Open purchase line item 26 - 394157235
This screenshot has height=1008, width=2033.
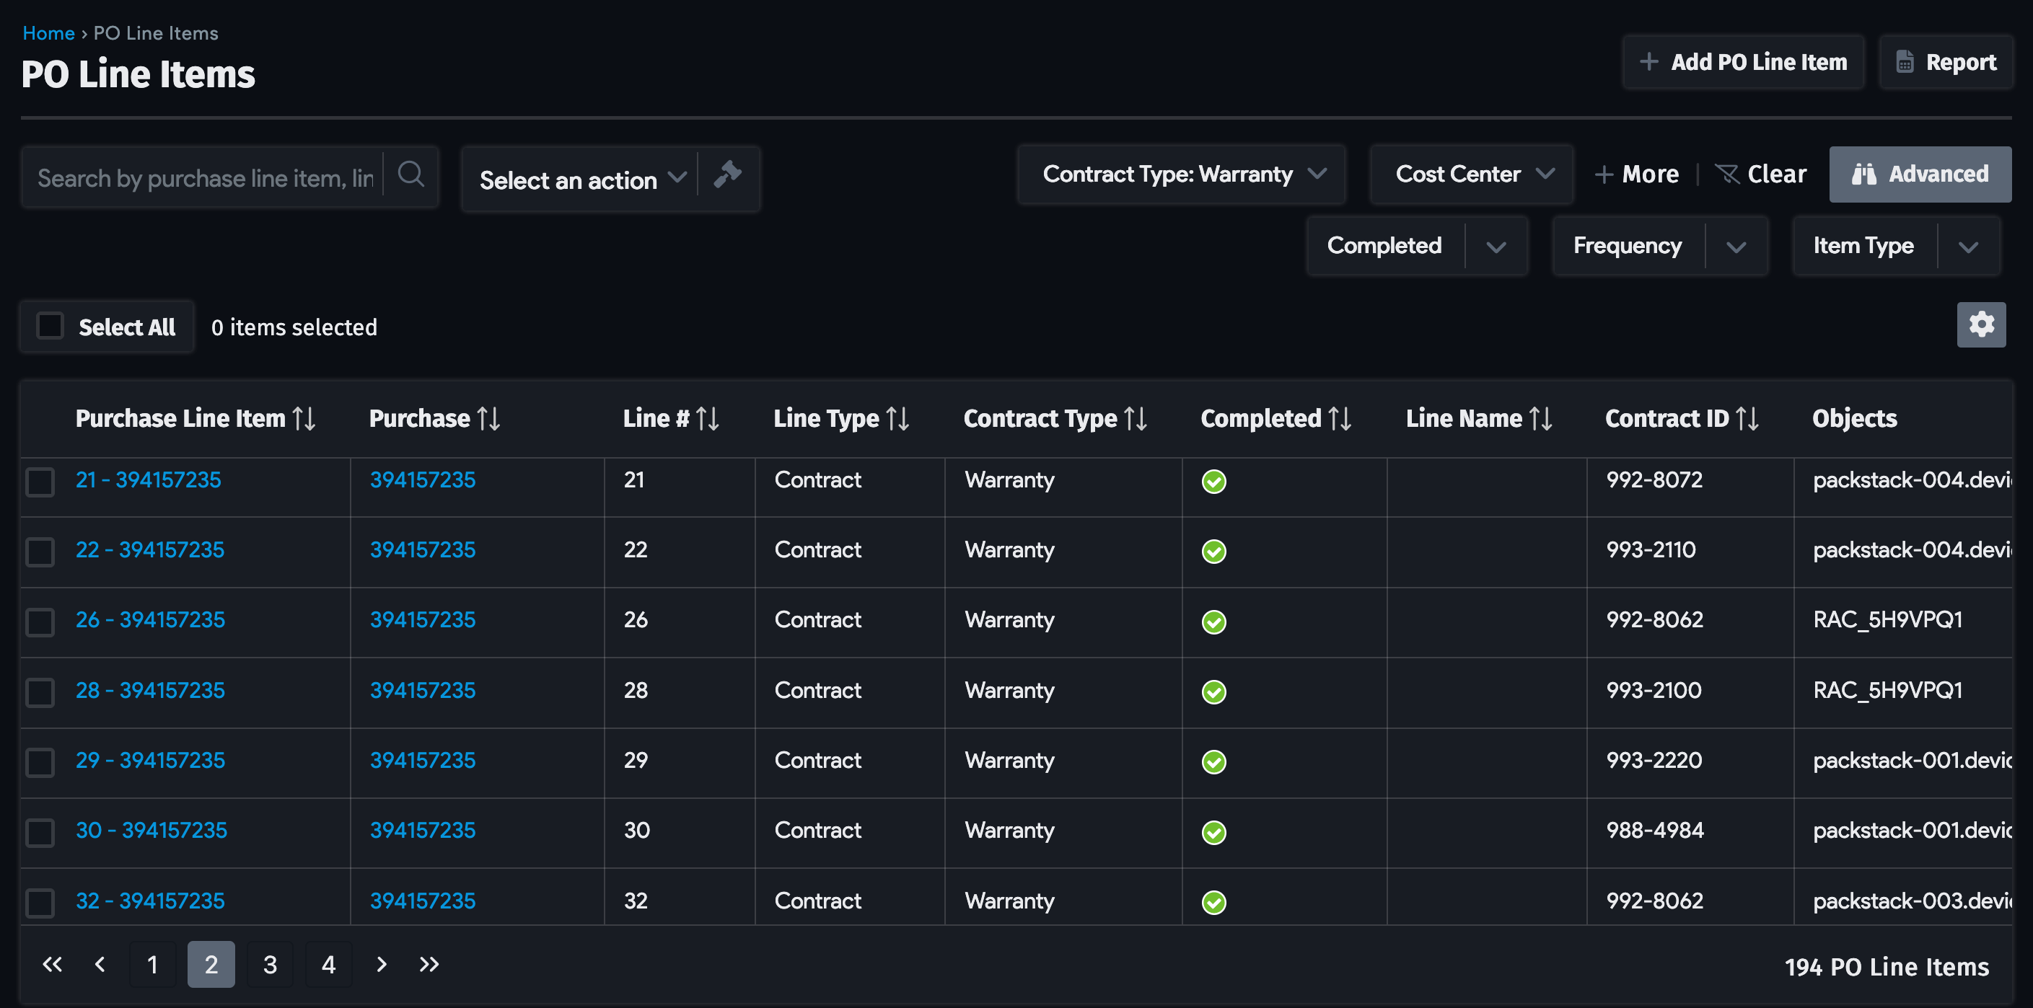pos(151,620)
